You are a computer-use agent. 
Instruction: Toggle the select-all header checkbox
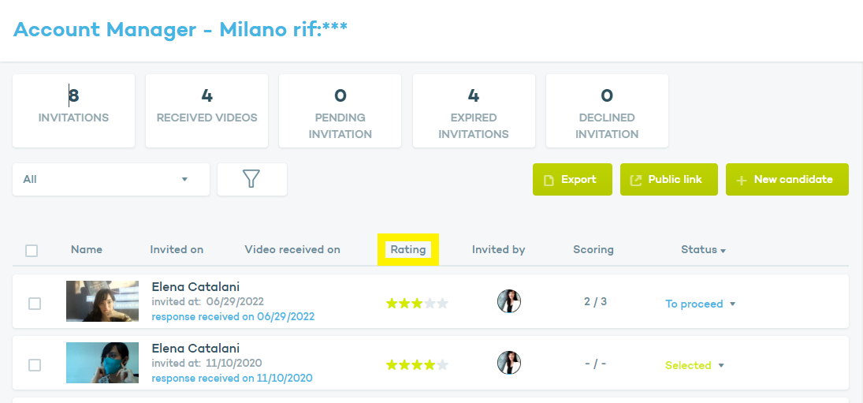(x=32, y=251)
